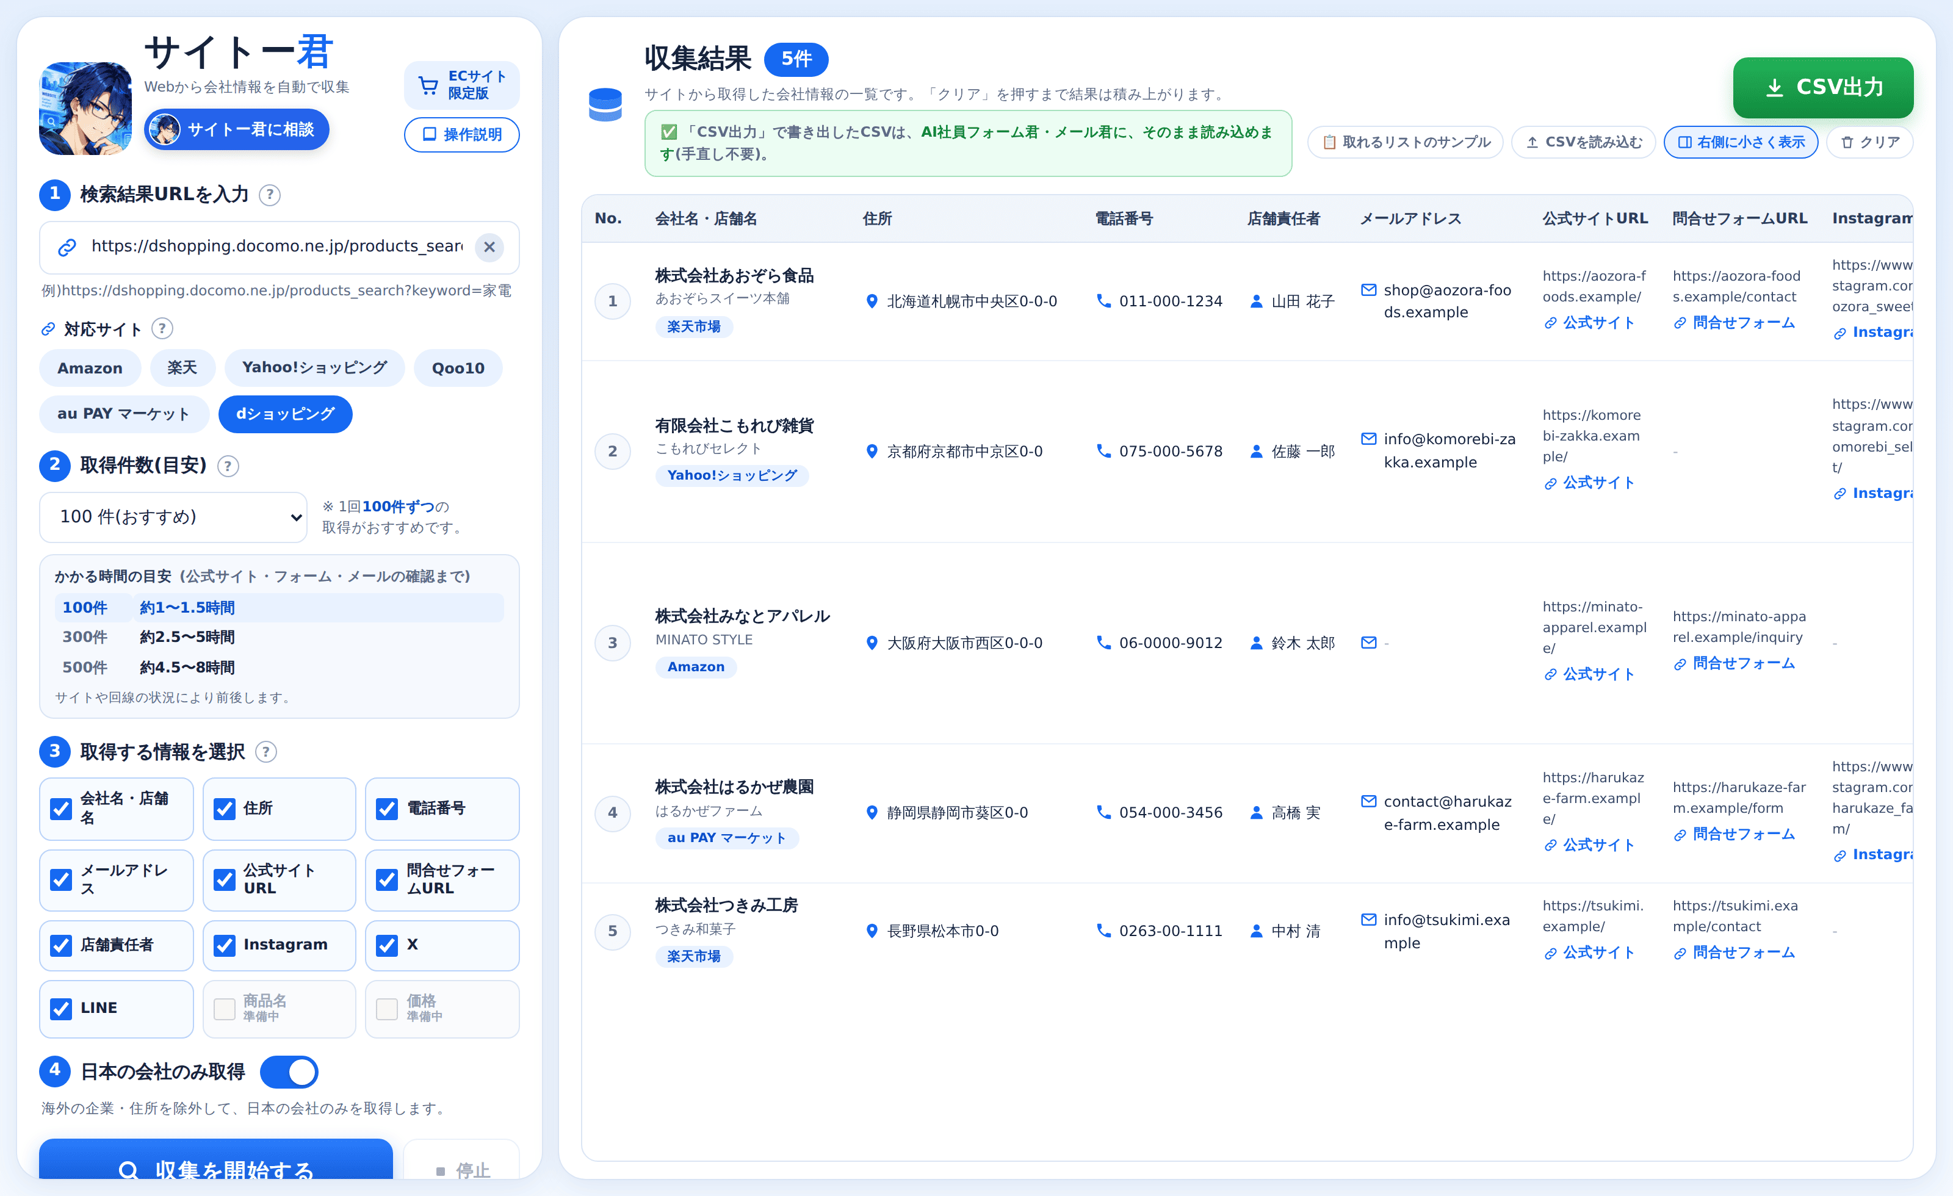Uncheck 会社名・店舗名 checkbox
The image size is (1953, 1196).
[61, 809]
